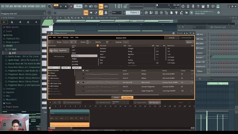Toggle the EBX Classic Rock library checkbox
Screen dimensions: 238x134
(x=49, y=83)
